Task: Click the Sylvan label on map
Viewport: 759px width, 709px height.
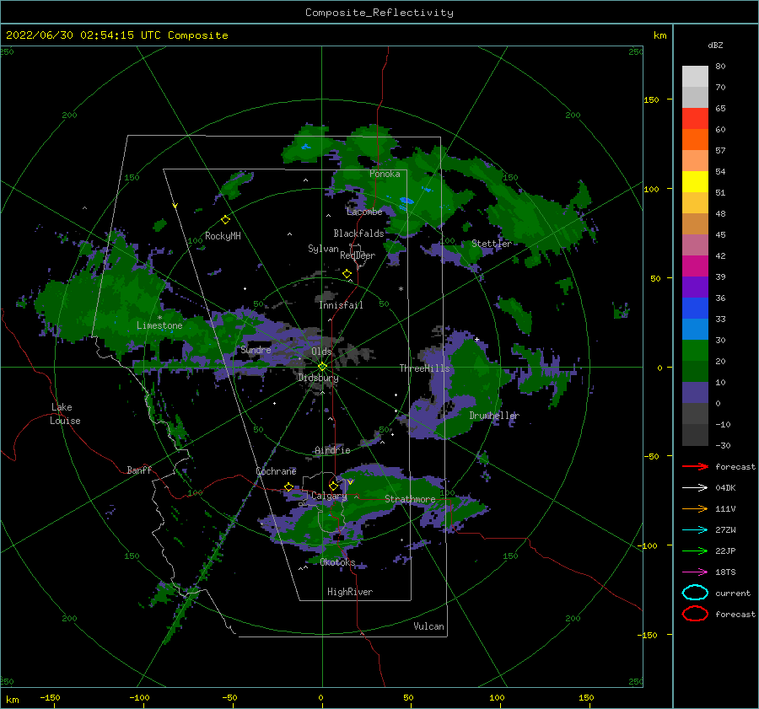Action: [x=323, y=249]
